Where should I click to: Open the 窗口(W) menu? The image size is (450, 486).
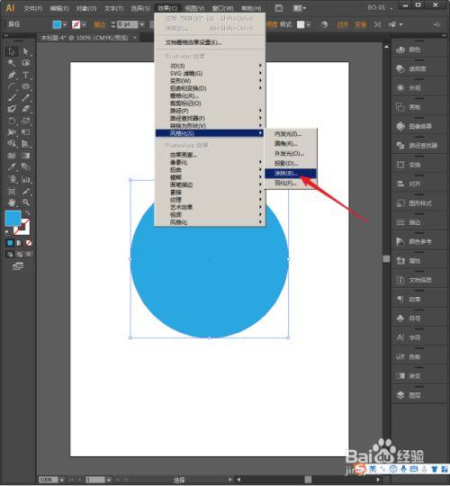point(222,8)
